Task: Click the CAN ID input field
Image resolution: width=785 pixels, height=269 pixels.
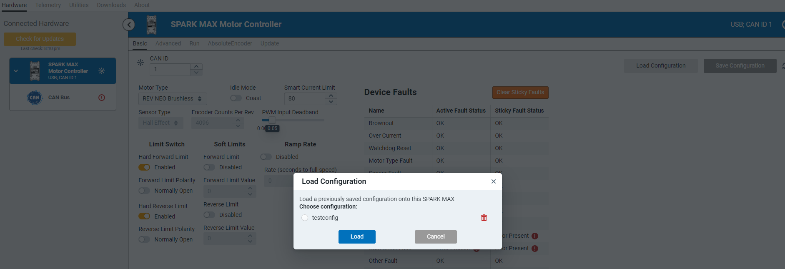Action: click(171, 69)
